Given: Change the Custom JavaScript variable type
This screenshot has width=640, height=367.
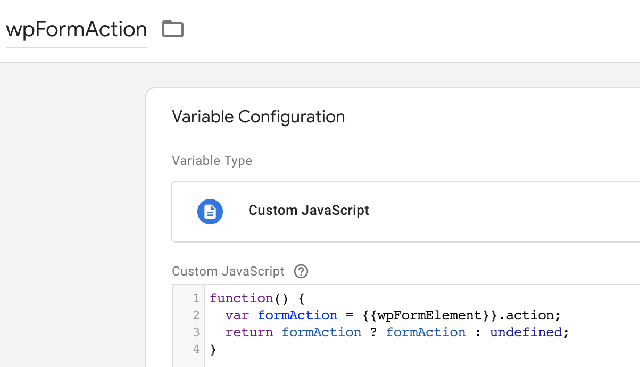Looking at the screenshot, I should point(404,211).
